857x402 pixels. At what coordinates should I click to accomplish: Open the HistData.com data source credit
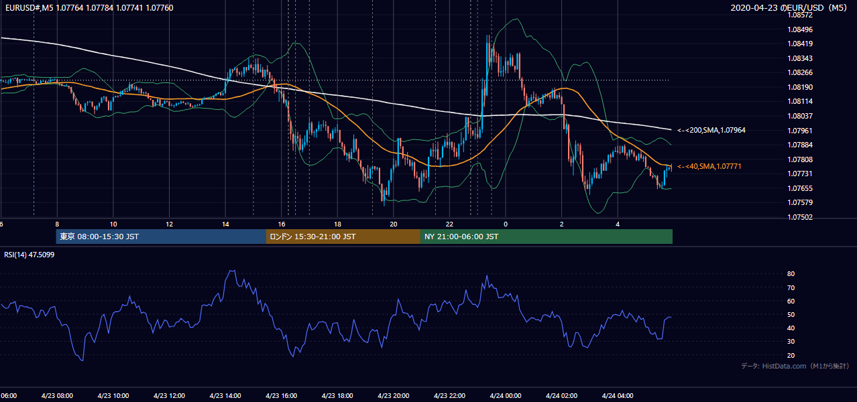point(795,366)
